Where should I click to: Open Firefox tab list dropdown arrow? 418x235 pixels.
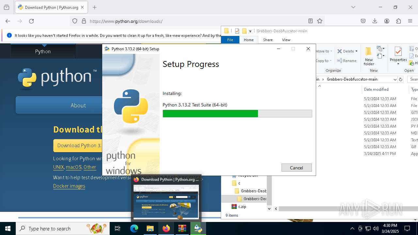click(x=353, y=7)
